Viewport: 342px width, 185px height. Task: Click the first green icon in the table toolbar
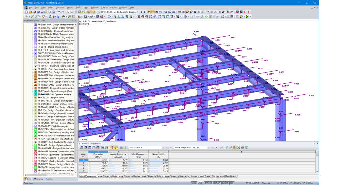coord(82,148)
